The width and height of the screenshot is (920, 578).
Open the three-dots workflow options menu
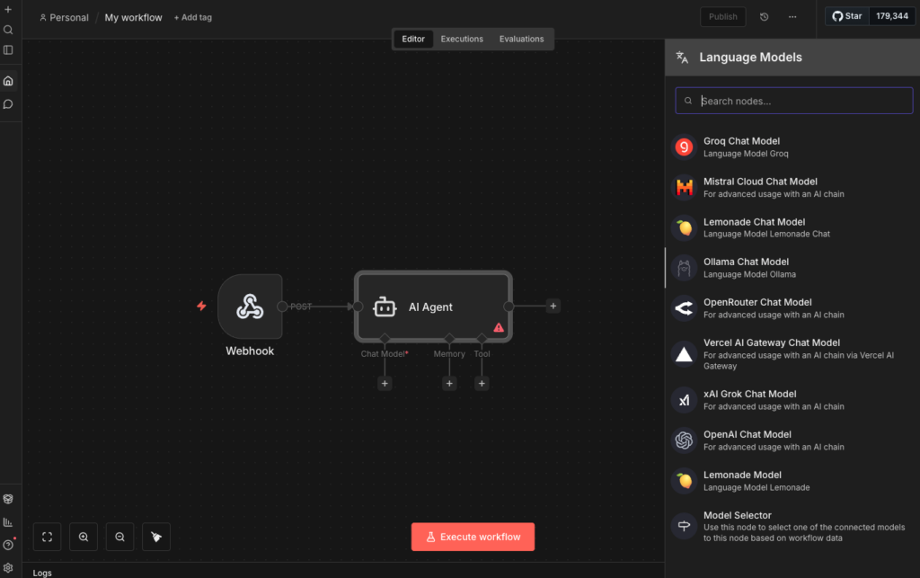point(792,16)
